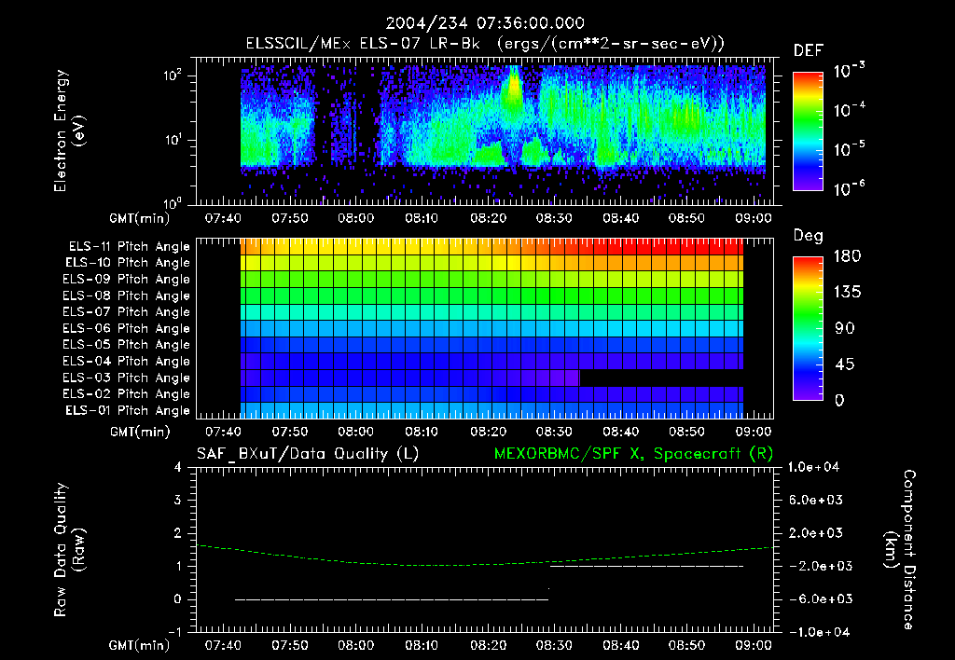
Task: Click the SAF_BXuT/Data Quality (L) title
Action: 308,454
